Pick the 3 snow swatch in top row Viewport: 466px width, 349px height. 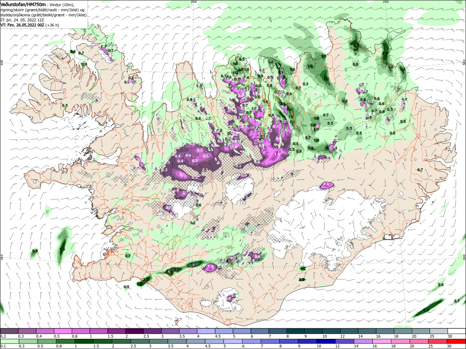(170, 331)
